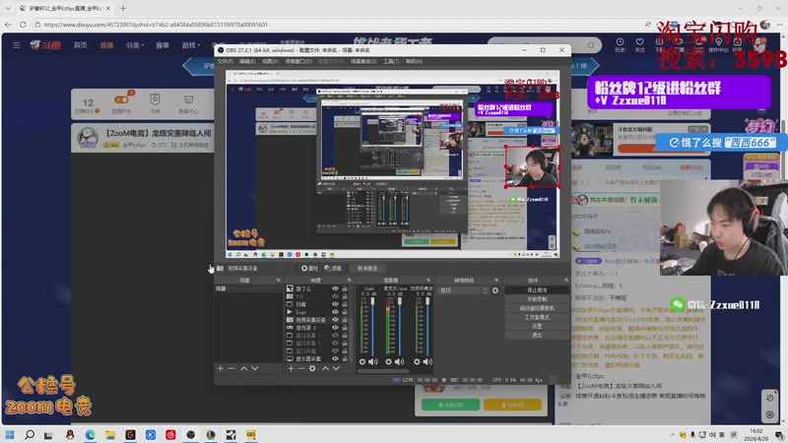Open OBS 设置 settings button
Image resolution: width=788 pixels, height=443 pixels.
tap(537, 326)
